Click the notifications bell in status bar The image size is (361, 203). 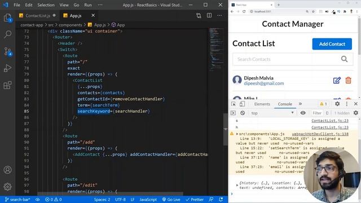pyautogui.click(x=221, y=199)
